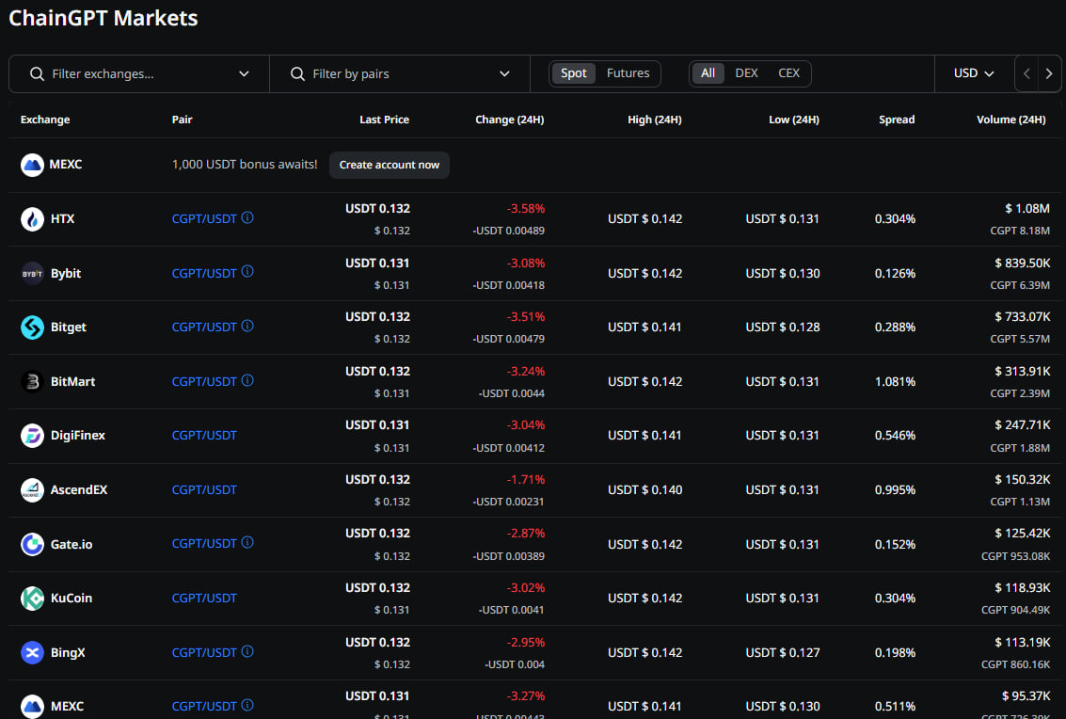Open the Filter exchanges dropdown

pos(139,73)
